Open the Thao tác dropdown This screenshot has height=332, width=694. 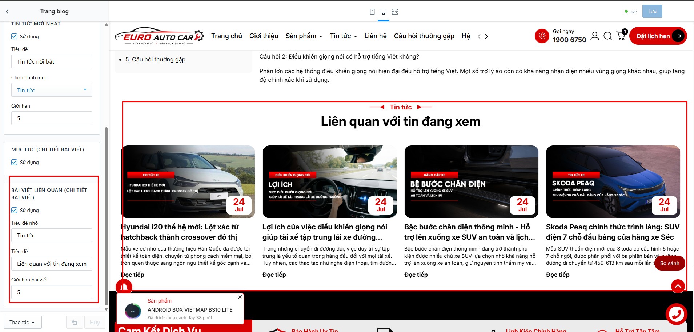(x=23, y=322)
